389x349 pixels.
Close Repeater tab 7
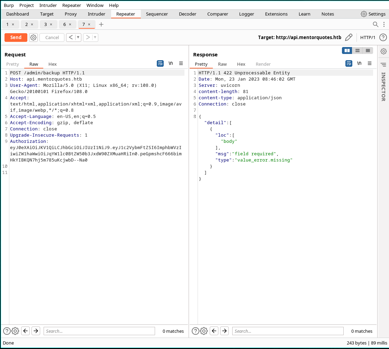[89, 24]
